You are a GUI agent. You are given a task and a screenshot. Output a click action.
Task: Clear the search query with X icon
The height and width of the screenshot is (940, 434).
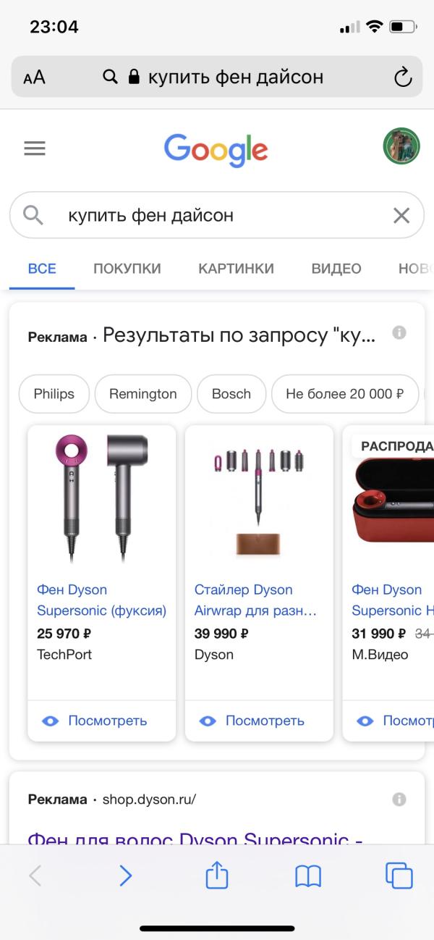click(x=401, y=215)
